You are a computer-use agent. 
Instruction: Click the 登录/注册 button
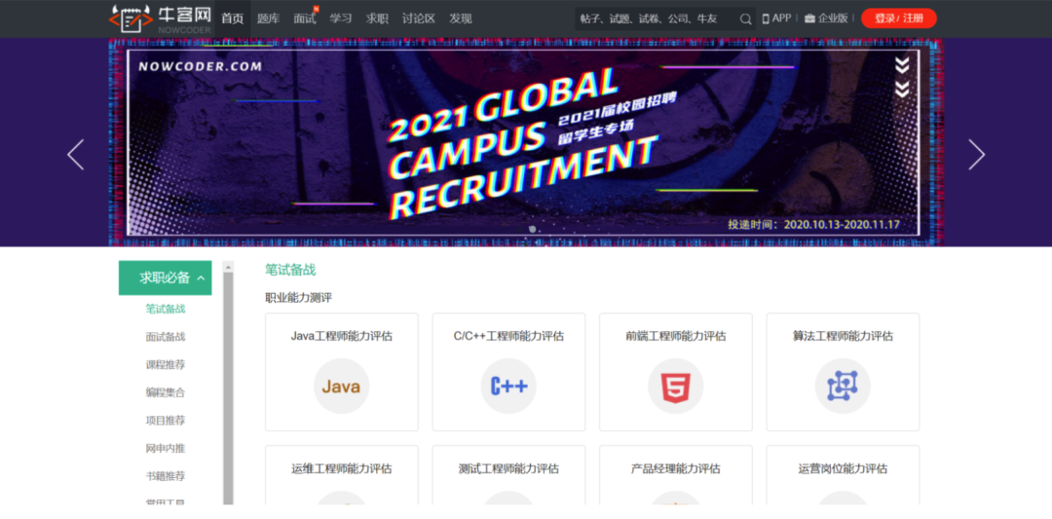pos(899,19)
